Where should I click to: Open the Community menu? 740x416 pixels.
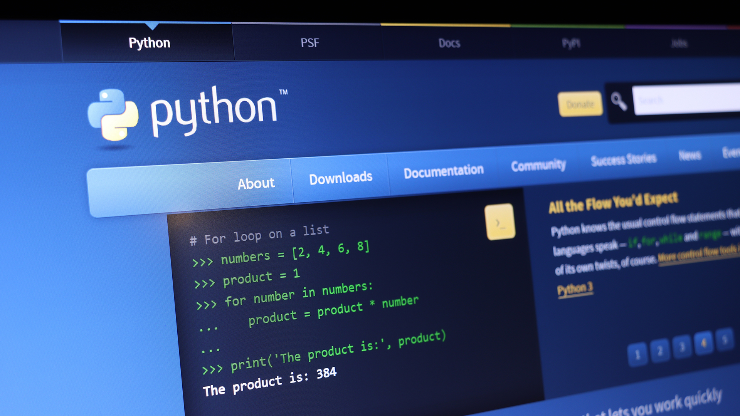point(538,166)
